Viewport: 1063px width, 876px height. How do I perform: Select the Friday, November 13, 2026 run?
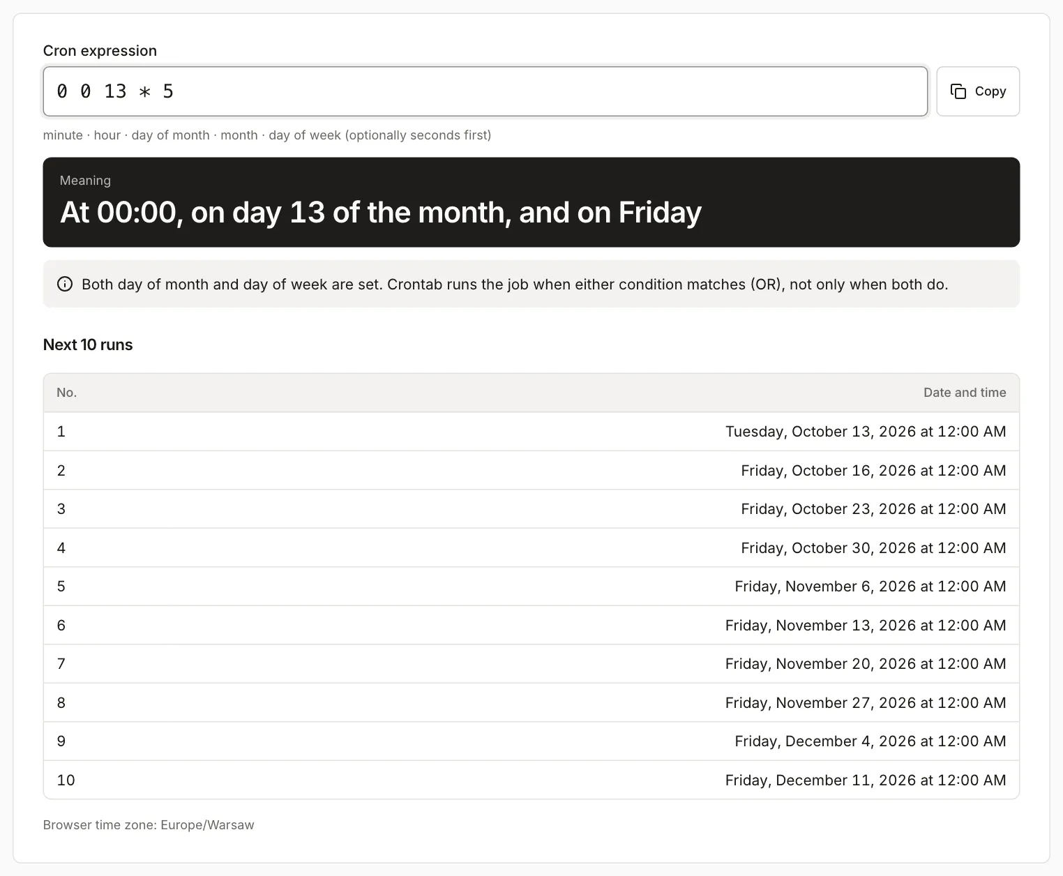click(x=531, y=626)
